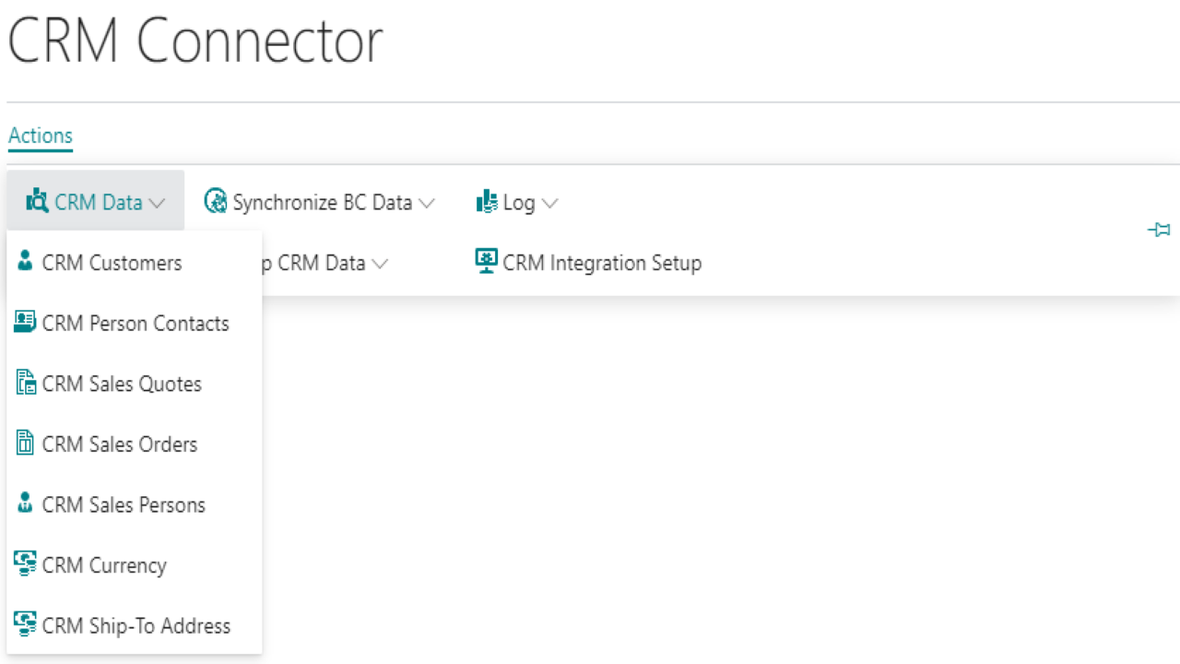Viewport: 1180px width, 664px height.
Task: Click the CRM Sales Quotes document icon
Action: [x=26, y=383]
